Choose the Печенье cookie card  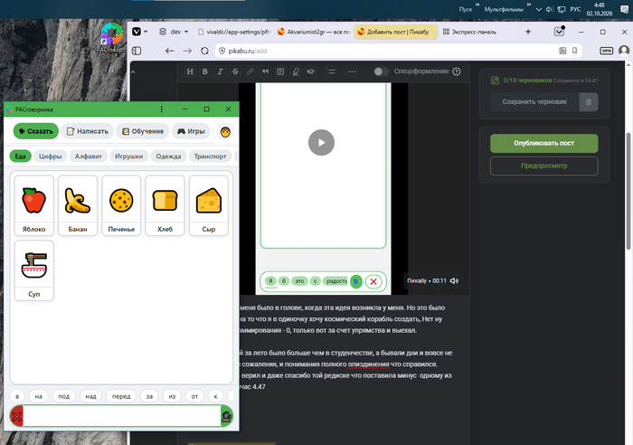[x=121, y=205]
